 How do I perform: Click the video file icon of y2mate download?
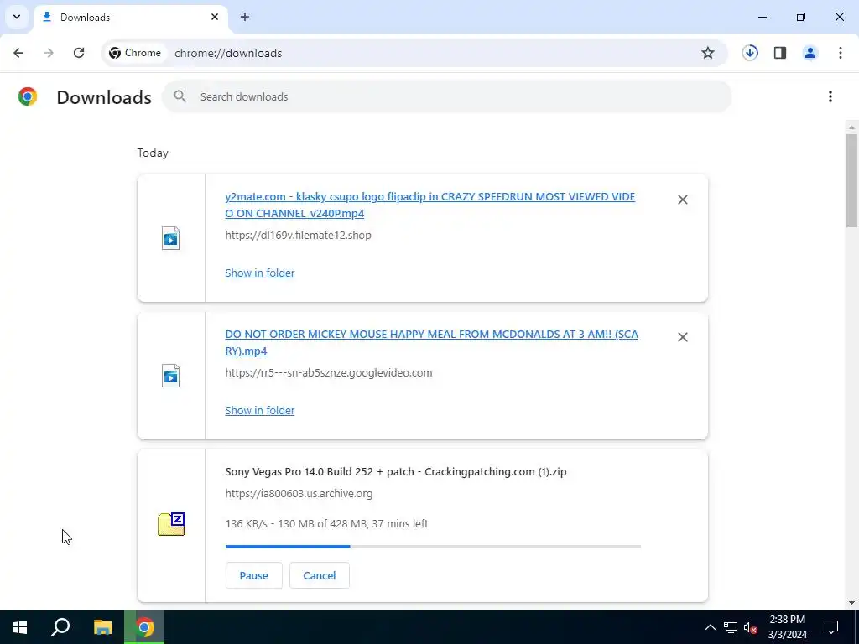(171, 238)
